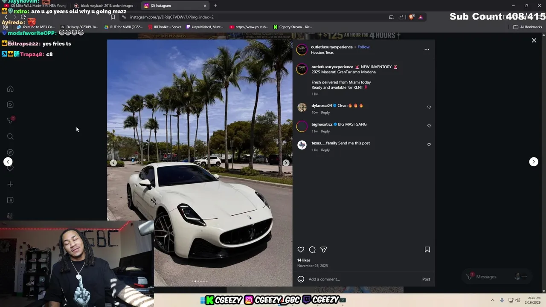Open texas._._family's profile
546x307 pixels.
pyautogui.click(x=324, y=143)
